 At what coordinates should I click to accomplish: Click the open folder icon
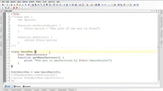tap(92, 5)
